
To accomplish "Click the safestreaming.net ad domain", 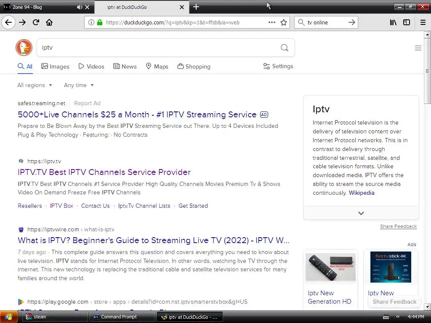I will pos(42,103).
